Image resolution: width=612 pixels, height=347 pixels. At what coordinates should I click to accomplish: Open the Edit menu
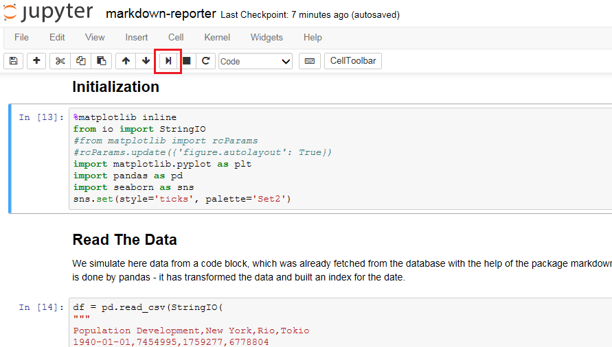tap(57, 38)
